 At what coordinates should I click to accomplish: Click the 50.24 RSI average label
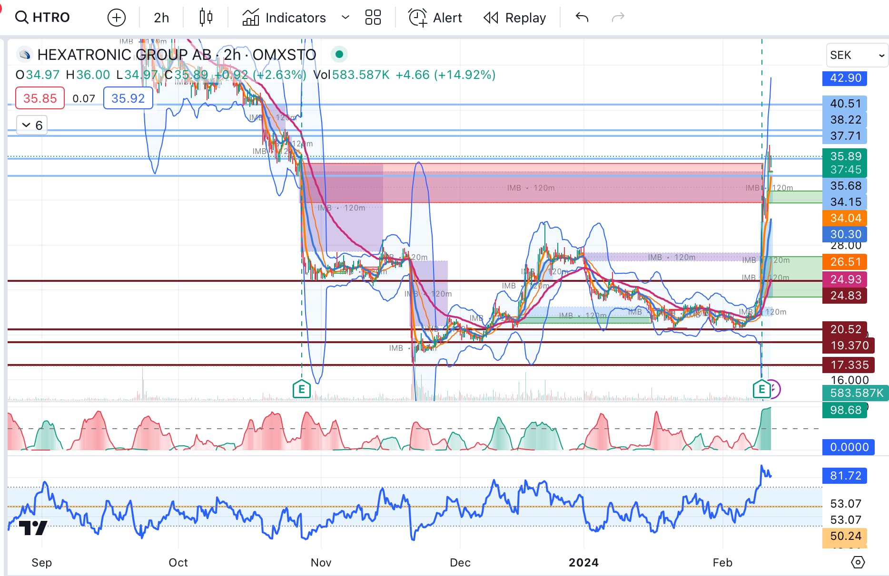(x=845, y=536)
